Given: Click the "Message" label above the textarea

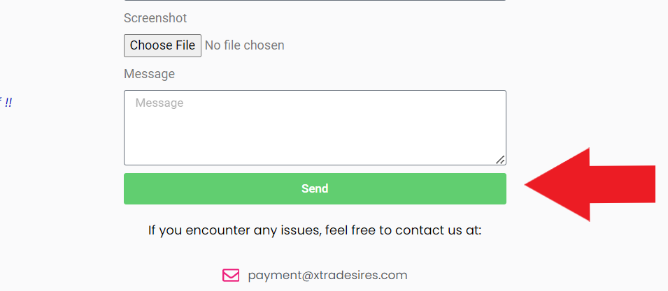Looking at the screenshot, I should (149, 74).
